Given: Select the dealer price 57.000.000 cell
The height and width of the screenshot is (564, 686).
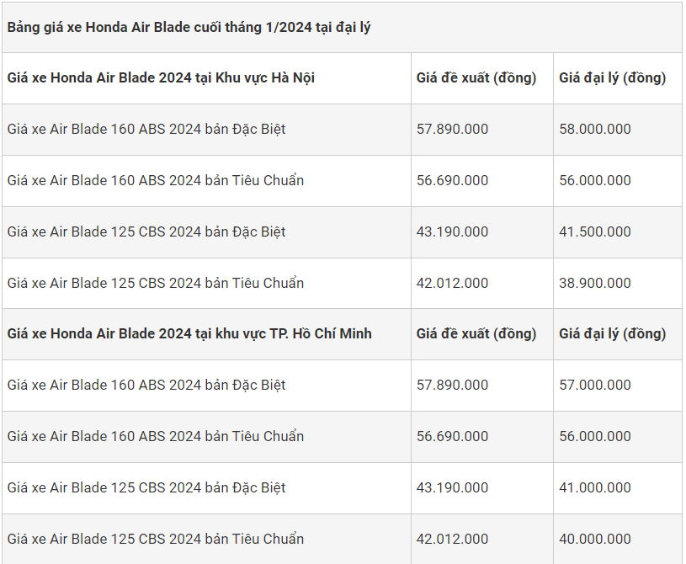Looking at the screenshot, I should (x=595, y=385).
